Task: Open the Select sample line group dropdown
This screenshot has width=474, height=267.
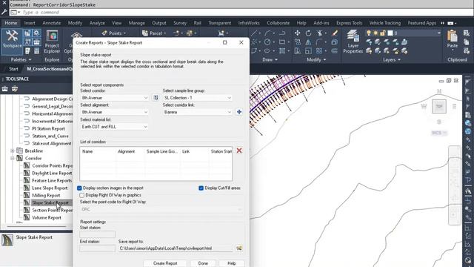Action: pyautogui.click(x=198, y=98)
